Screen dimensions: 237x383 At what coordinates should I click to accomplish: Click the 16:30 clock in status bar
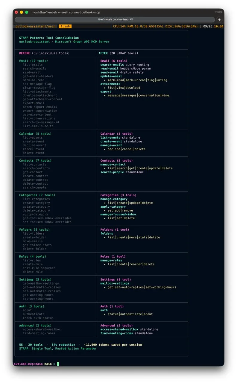pos(218,26)
